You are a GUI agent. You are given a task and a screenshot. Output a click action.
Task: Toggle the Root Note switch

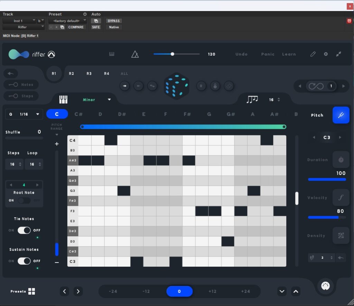coord(24,200)
